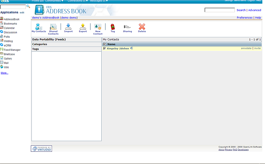Expand the Tags section
Image resolution: width=265 pixels, height=164 pixels.
(35, 49)
